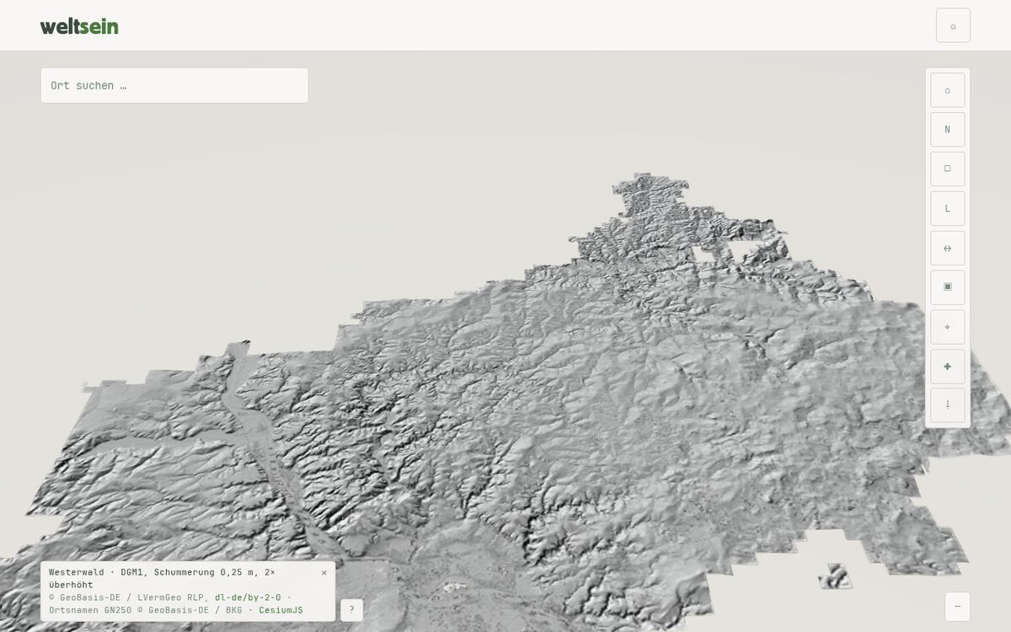This screenshot has height=632, width=1011.
Task: Close the Westerwald attribution panel
Action: pos(324,573)
